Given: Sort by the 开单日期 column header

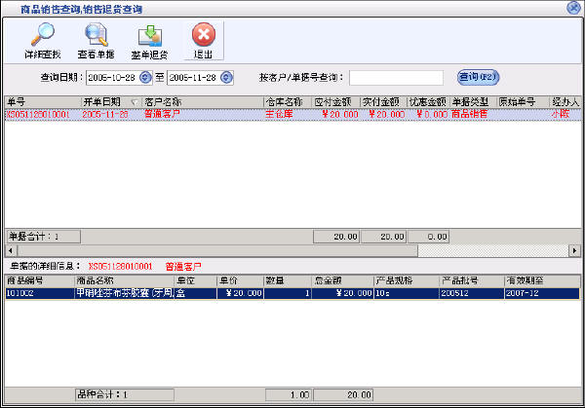Looking at the screenshot, I should (107, 101).
